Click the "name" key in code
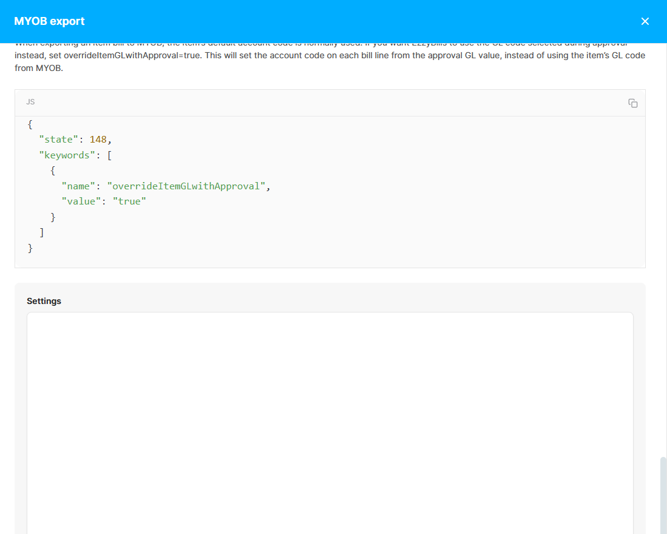Viewport: 667px width, 534px height. tap(78, 186)
